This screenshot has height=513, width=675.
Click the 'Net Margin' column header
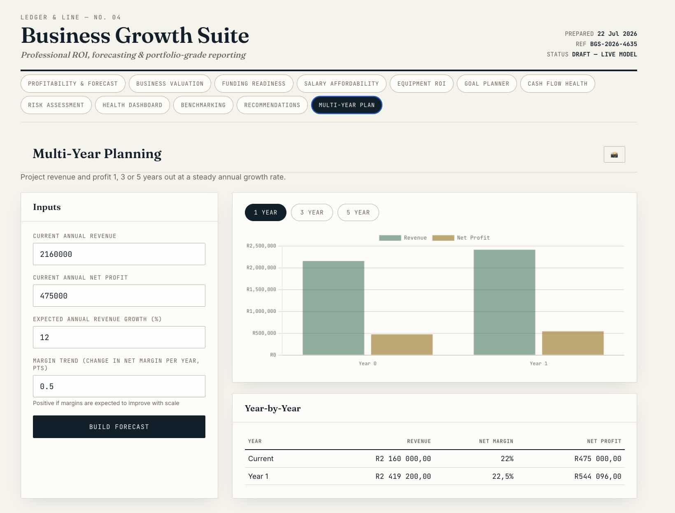coord(496,441)
